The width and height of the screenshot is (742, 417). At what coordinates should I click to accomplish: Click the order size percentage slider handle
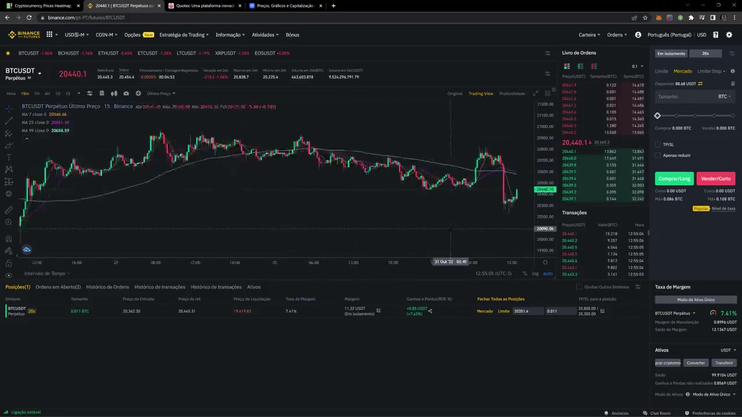pos(657,116)
